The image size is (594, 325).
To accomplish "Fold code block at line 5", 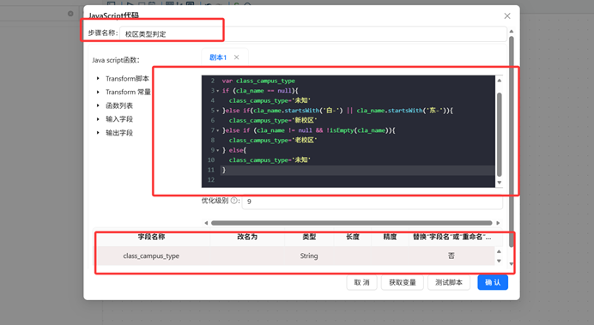I will point(217,111).
